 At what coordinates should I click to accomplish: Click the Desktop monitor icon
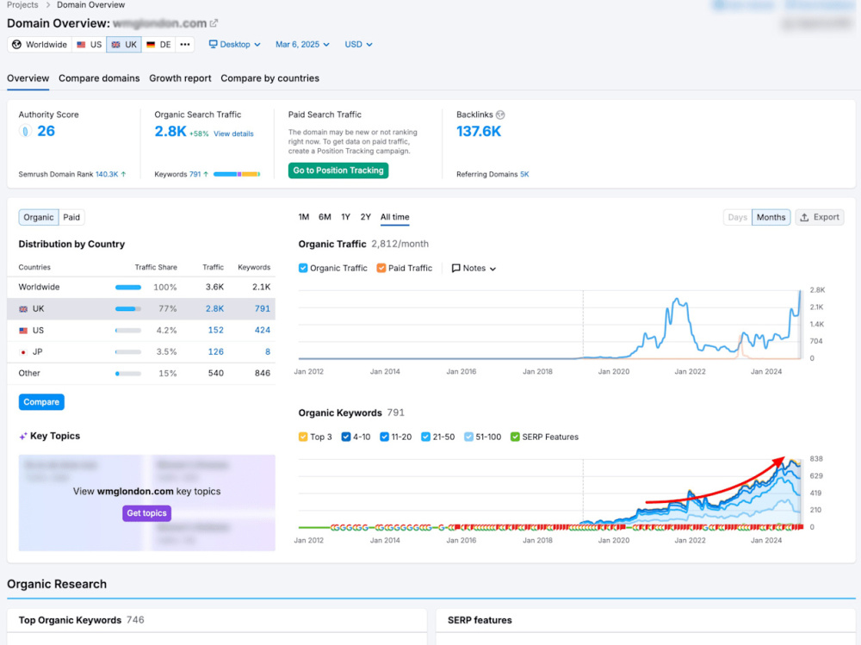(213, 45)
